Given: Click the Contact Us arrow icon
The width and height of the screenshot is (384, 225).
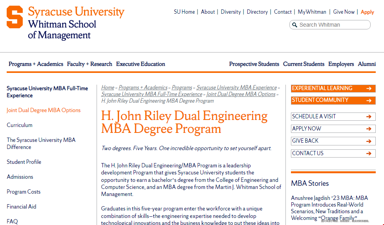Looking at the screenshot, I should (x=369, y=153).
